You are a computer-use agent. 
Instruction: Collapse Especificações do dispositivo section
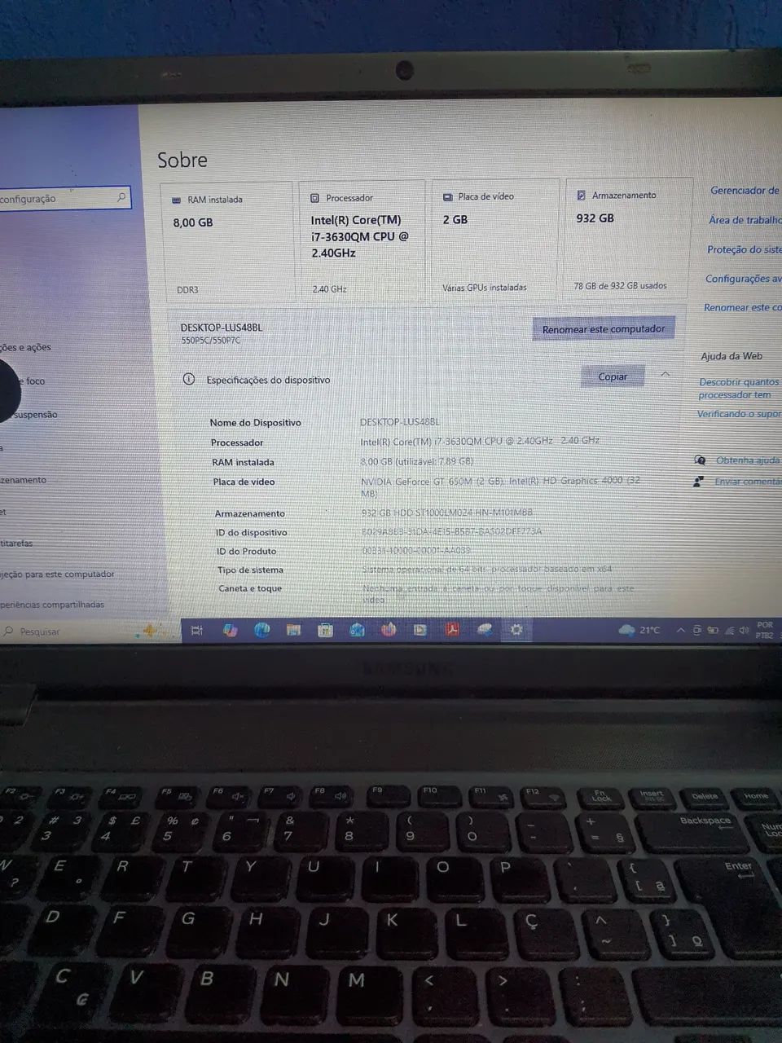(666, 375)
